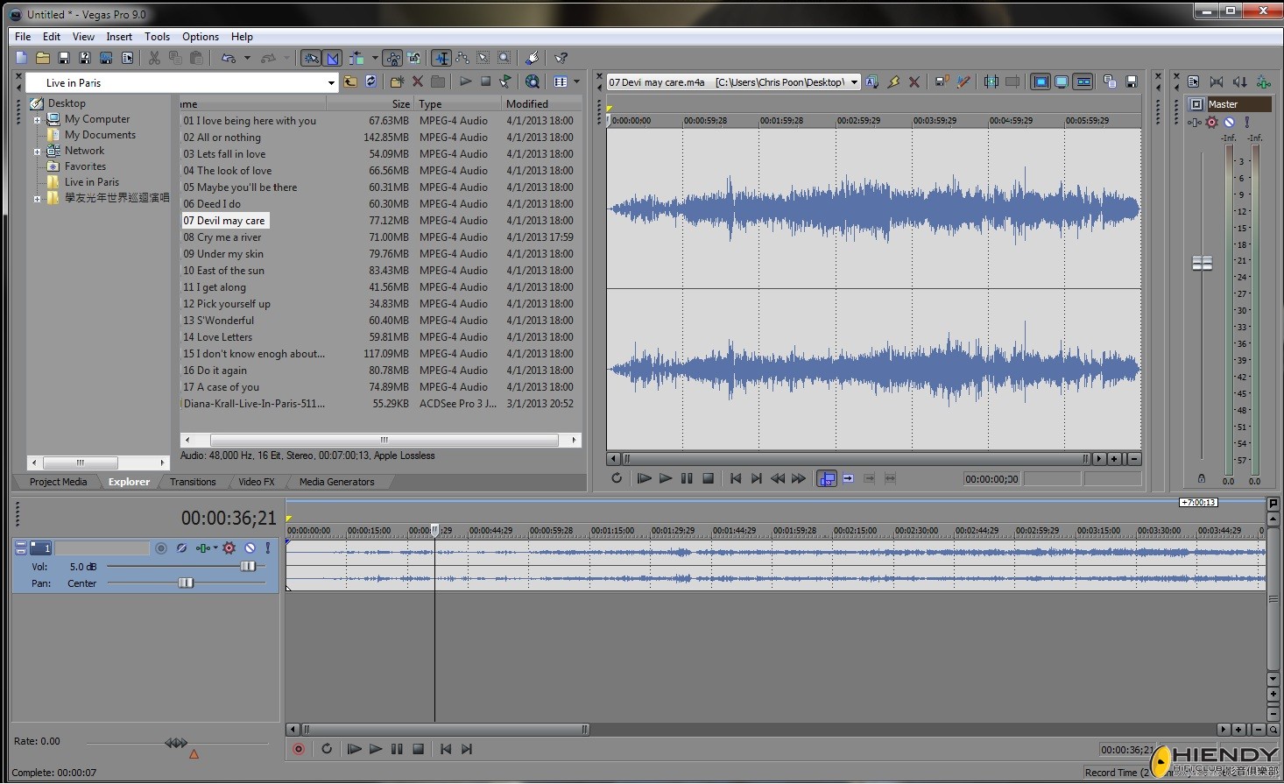
Task: Toggle Enable Snapping in the toolbar
Action: tap(312, 58)
